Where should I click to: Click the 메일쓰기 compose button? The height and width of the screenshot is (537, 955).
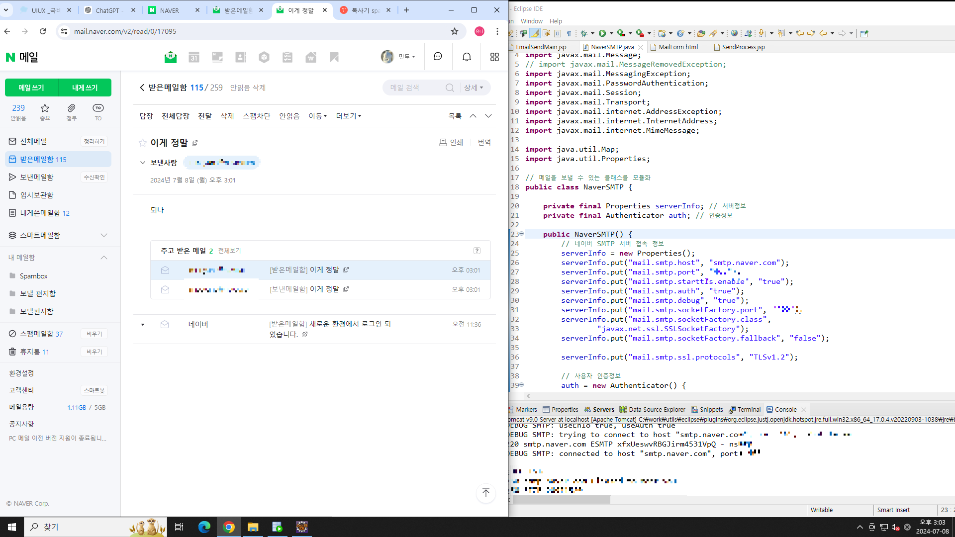[x=31, y=88]
